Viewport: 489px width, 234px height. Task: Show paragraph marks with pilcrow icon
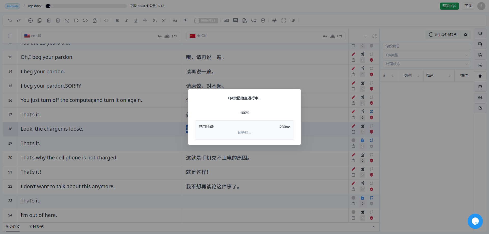tap(186, 21)
